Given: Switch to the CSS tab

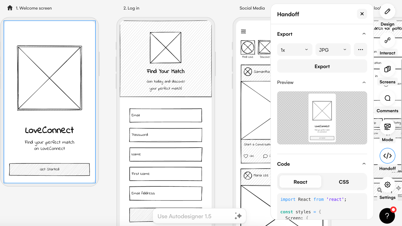Looking at the screenshot, I should click(343, 182).
